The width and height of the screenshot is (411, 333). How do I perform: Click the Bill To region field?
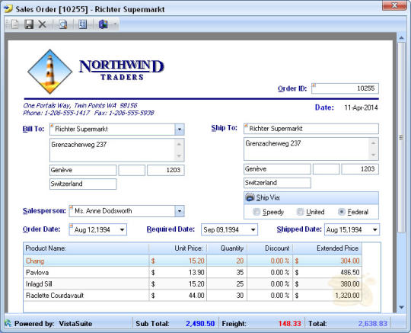click(x=132, y=170)
